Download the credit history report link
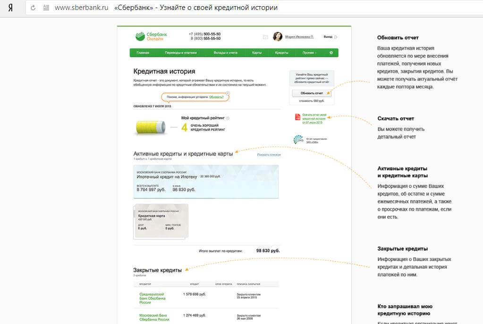Image resolution: width=483 pixels, height=324 pixels. [314, 119]
